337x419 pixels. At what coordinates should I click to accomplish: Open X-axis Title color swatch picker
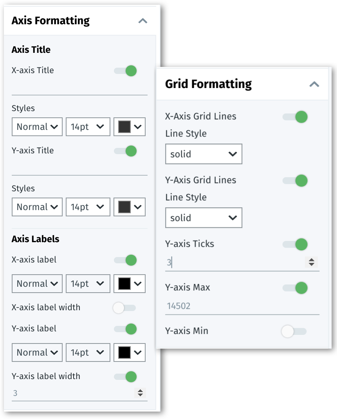click(130, 127)
